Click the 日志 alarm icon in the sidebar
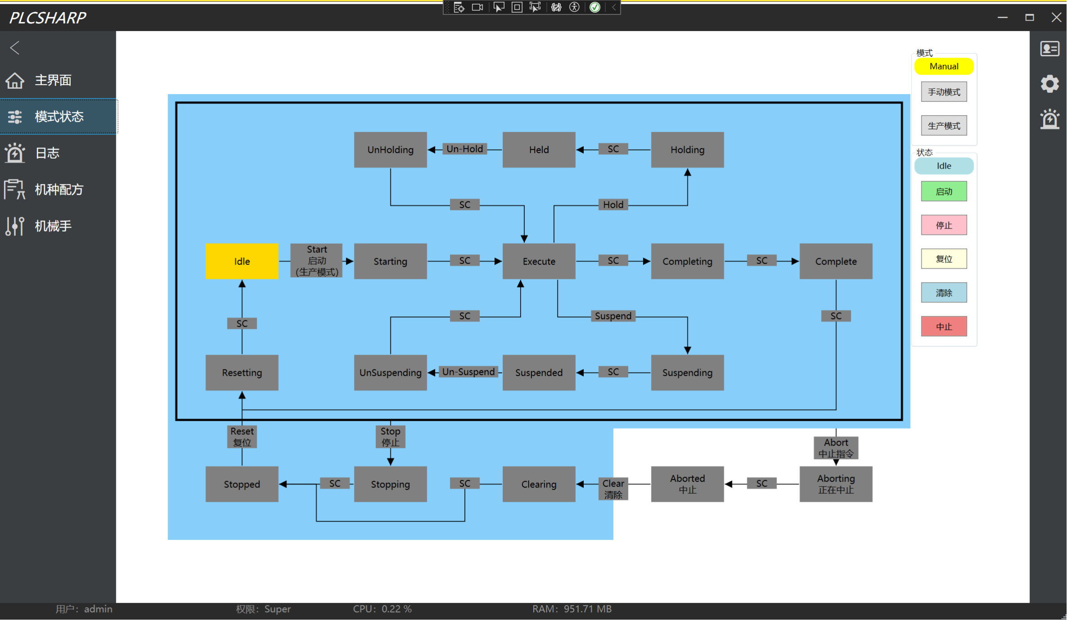The image size is (1067, 620). click(x=15, y=153)
